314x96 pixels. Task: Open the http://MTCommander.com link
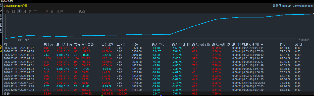point(297,6)
